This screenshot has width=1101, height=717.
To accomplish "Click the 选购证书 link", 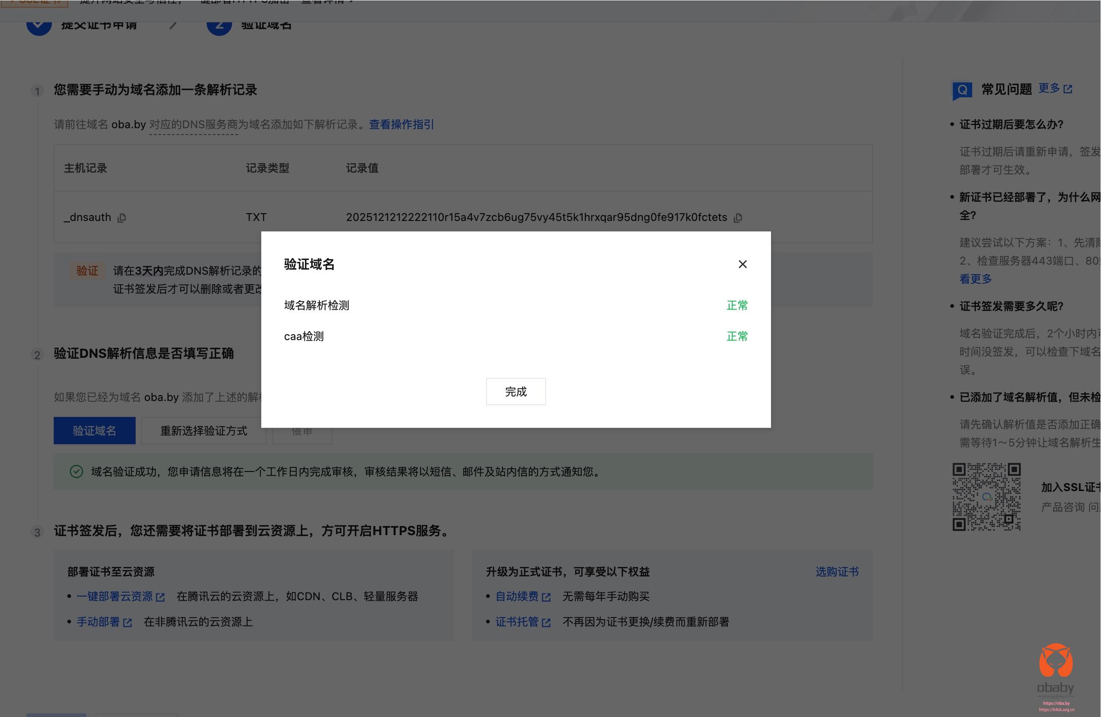I will click(837, 572).
